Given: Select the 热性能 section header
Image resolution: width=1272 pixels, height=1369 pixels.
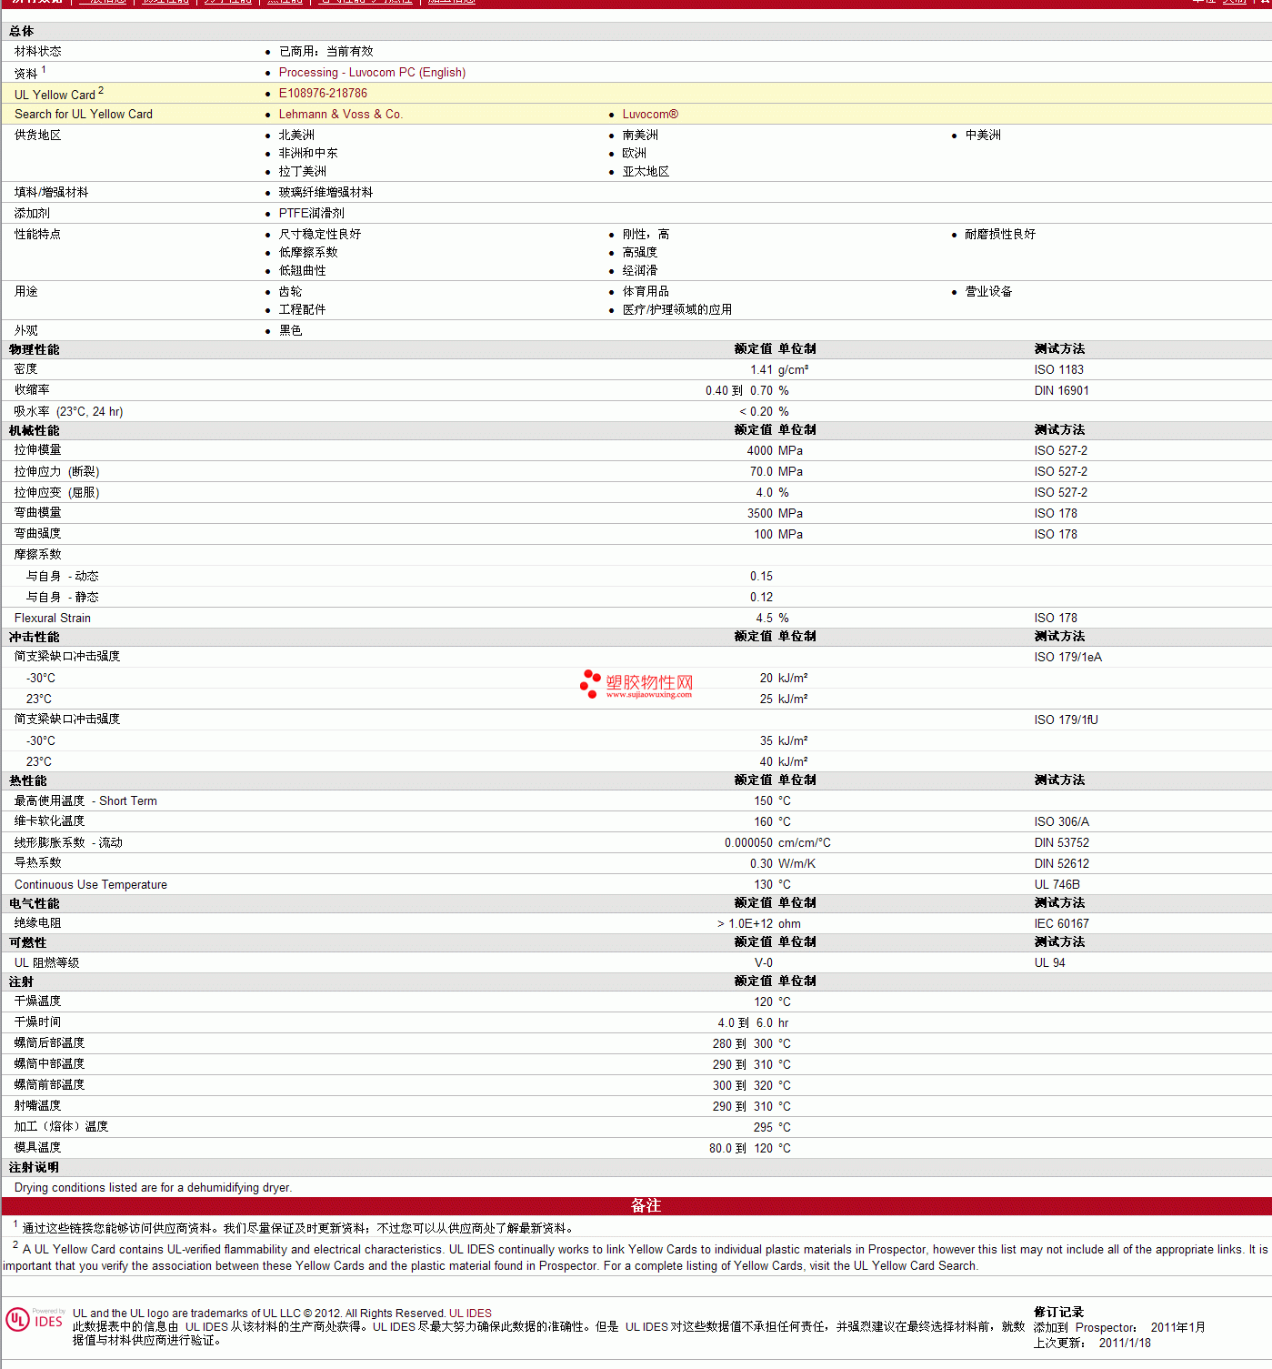Looking at the screenshot, I should (x=28, y=781).
